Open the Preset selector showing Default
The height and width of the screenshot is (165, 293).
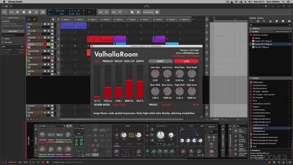pyautogui.click(x=166, y=105)
